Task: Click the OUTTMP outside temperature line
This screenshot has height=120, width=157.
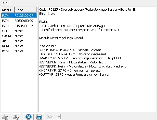Action: point(74,74)
